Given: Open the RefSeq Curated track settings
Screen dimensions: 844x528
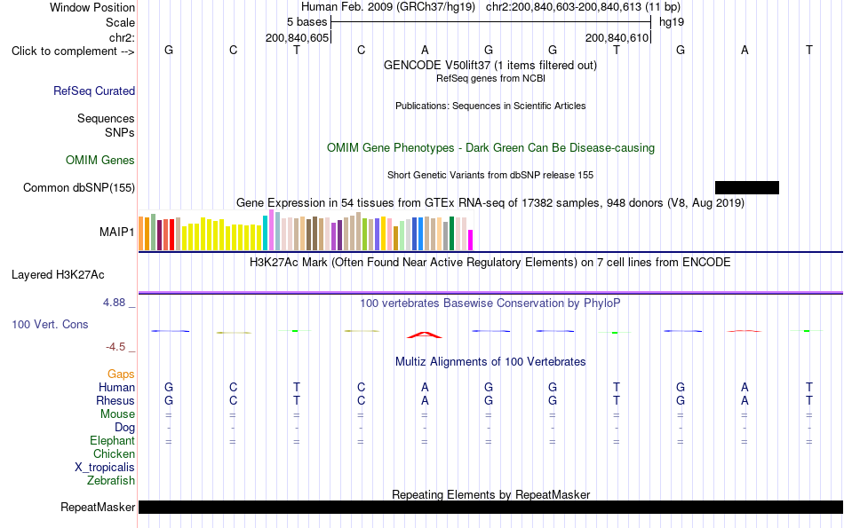Looking at the screenshot, I should (94, 91).
